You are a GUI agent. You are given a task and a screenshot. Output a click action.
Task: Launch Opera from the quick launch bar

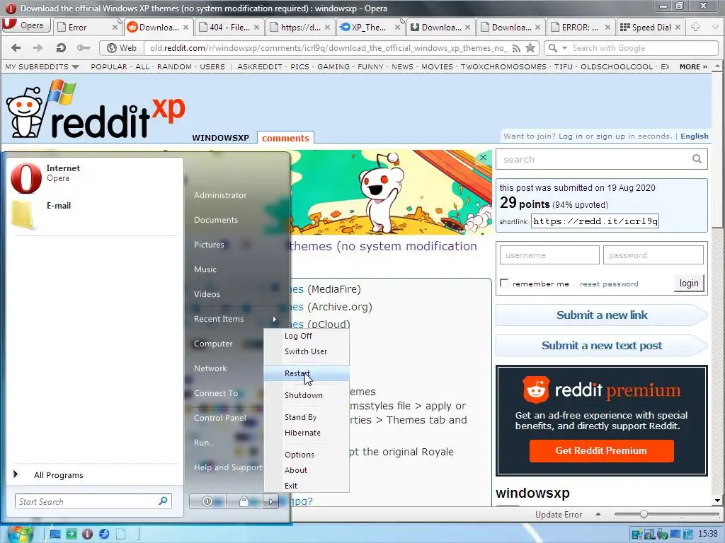87,535
